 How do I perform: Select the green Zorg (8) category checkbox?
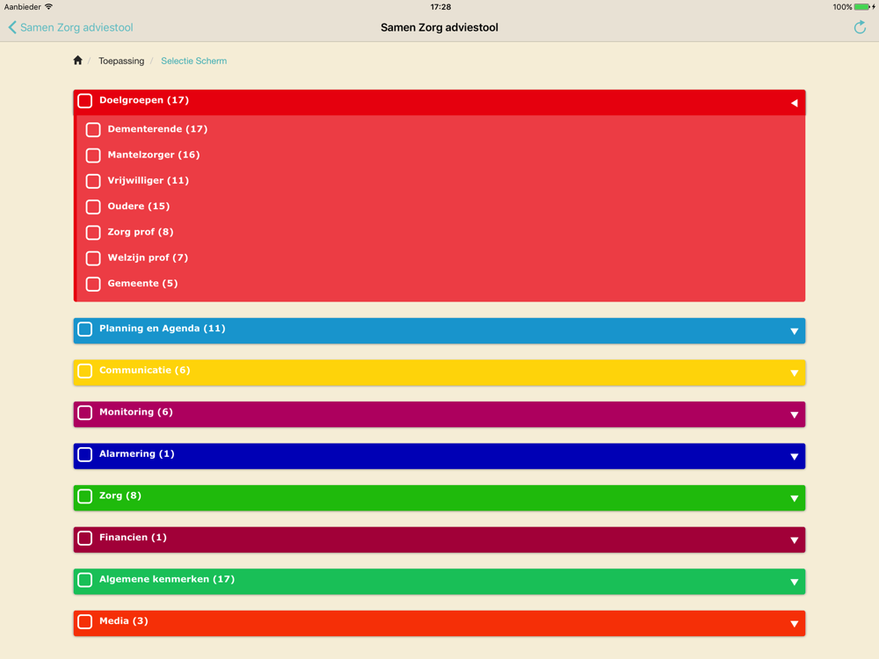[84, 496]
